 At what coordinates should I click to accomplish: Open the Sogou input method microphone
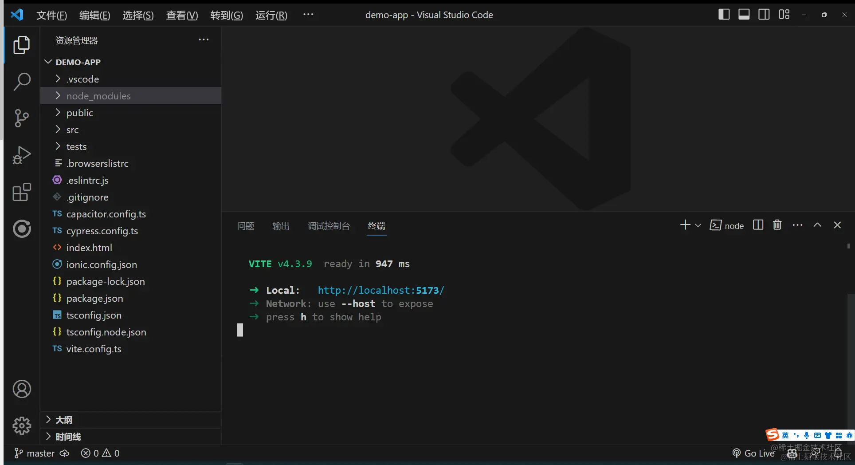[807, 435]
